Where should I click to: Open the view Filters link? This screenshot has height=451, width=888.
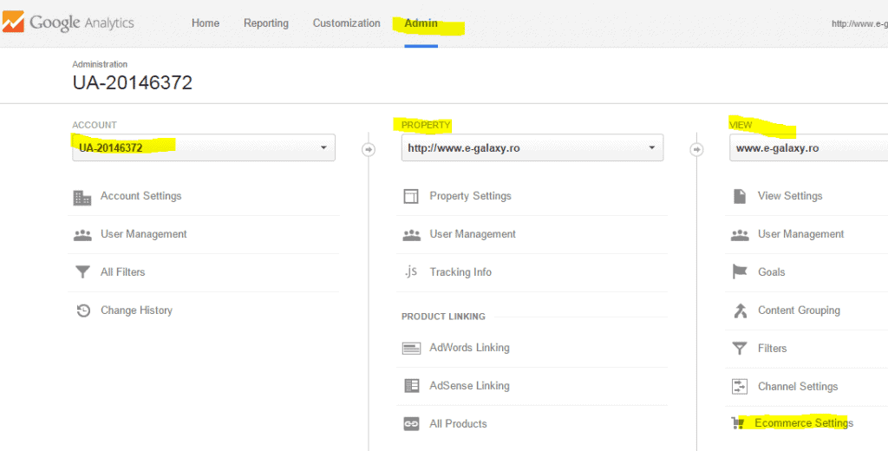[x=773, y=349]
